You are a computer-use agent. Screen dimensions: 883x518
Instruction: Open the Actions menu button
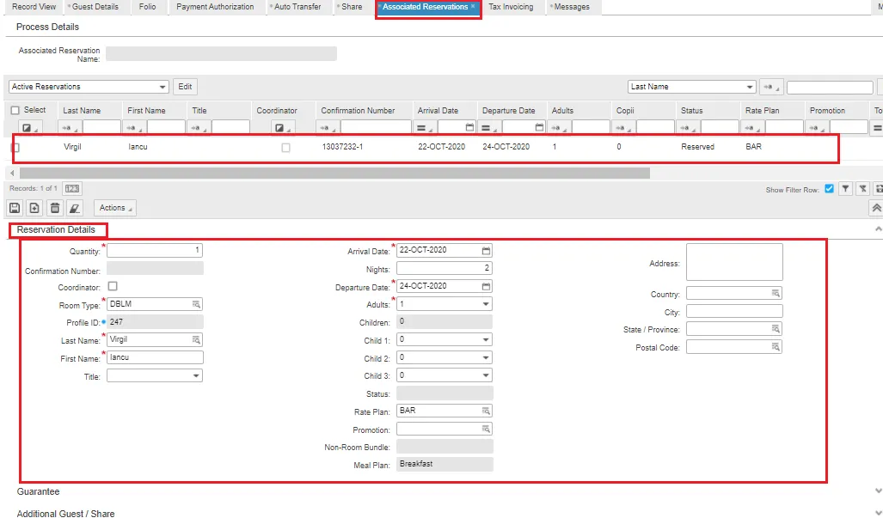tap(115, 208)
